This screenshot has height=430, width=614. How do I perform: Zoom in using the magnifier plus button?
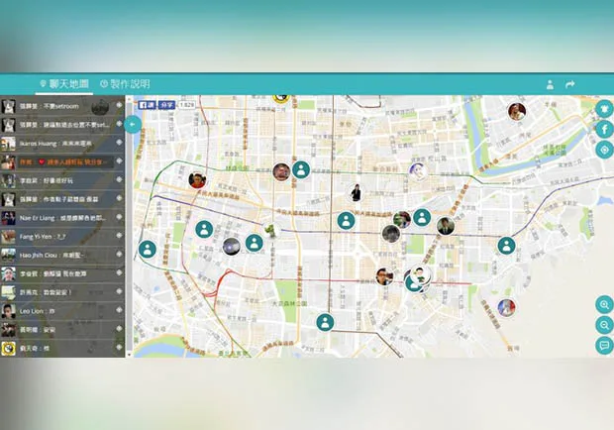pyautogui.click(x=605, y=305)
